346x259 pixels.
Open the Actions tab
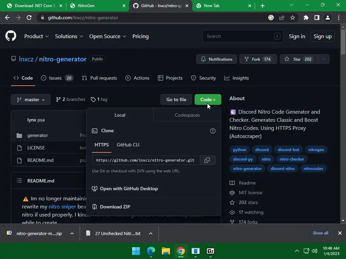pos(137,78)
